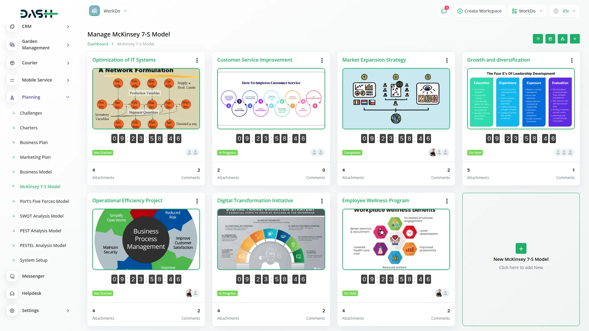Select SWOT Analysis Model in sidebar
The height and width of the screenshot is (331, 589).
[x=41, y=216]
